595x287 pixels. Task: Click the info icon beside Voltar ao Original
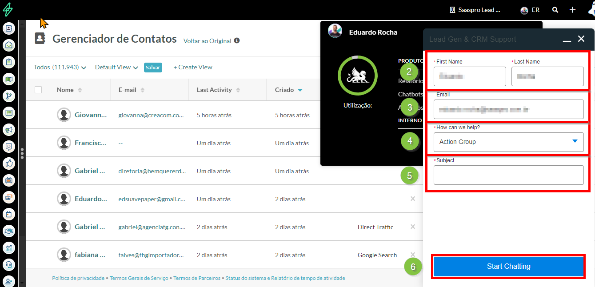(237, 41)
